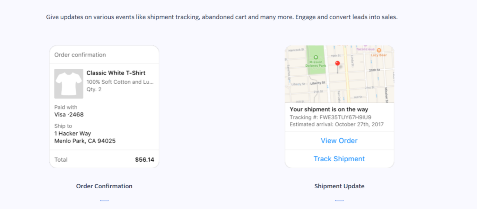Viewport: 477px width, 209px height.
Task: Click the divider line under Order Confirmation
Action: click(104, 200)
